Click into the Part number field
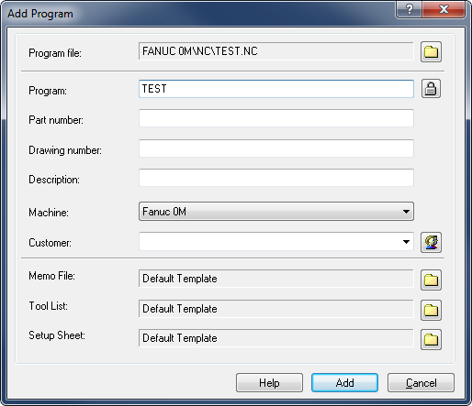 (276, 118)
